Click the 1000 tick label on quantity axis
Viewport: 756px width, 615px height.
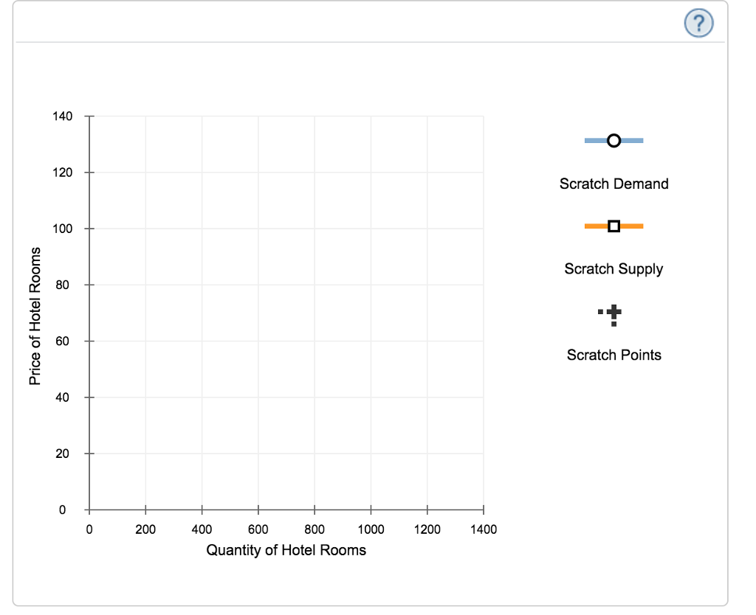coord(371,529)
